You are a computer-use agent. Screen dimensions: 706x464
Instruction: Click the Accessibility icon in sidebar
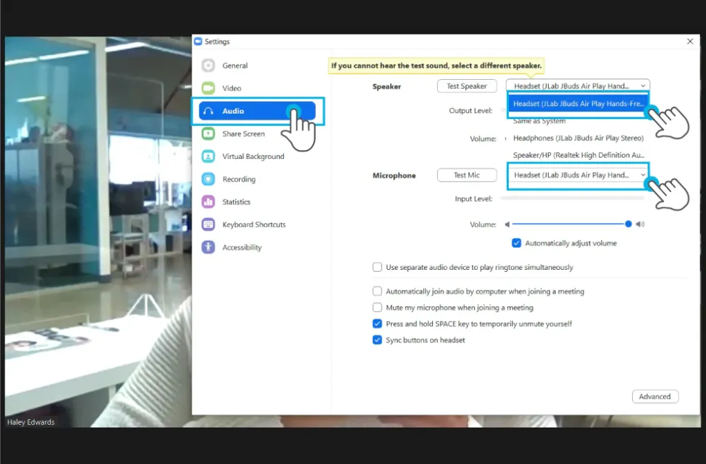point(208,247)
